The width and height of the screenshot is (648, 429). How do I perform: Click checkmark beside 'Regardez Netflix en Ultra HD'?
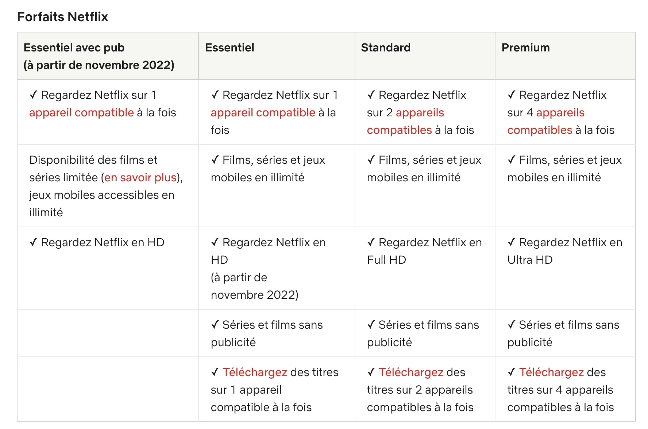click(512, 242)
